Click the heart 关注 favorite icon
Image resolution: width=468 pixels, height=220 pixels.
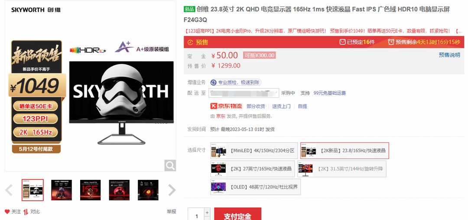pyautogui.click(x=7, y=212)
